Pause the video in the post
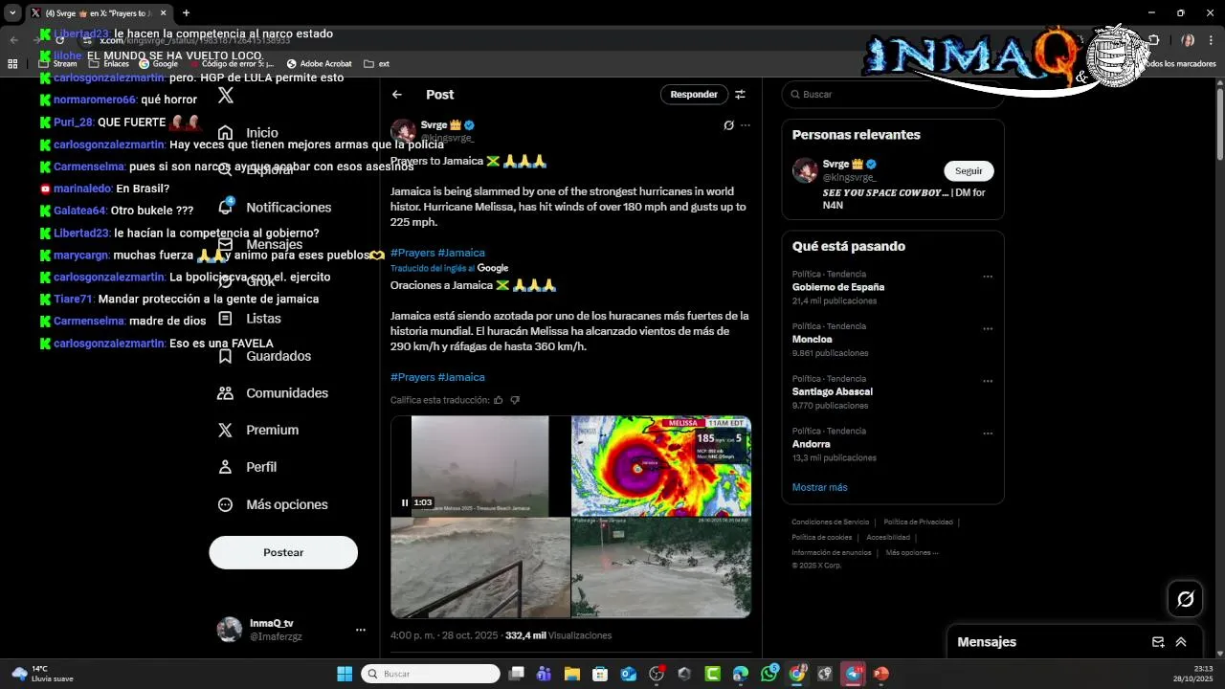 tap(405, 502)
